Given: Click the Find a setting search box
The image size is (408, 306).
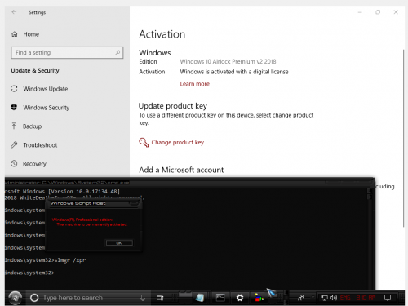Looking at the screenshot, I should click(x=67, y=52).
